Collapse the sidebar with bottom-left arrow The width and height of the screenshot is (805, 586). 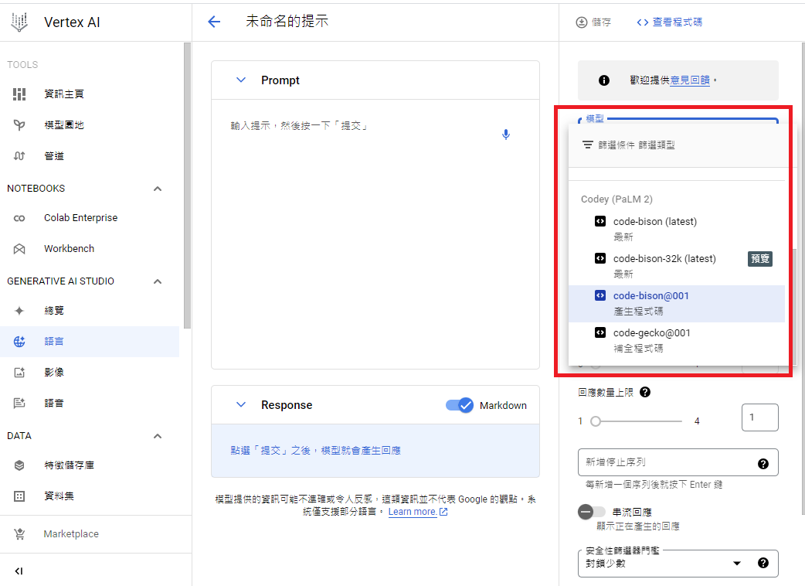pyautogui.click(x=19, y=571)
